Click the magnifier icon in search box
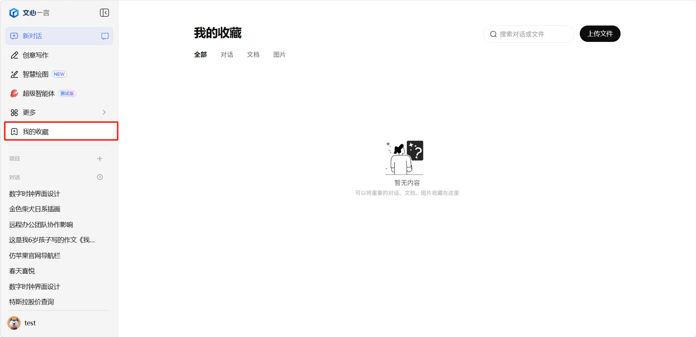Image resolution: width=696 pixels, height=337 pixels. (x=493, y=34)
